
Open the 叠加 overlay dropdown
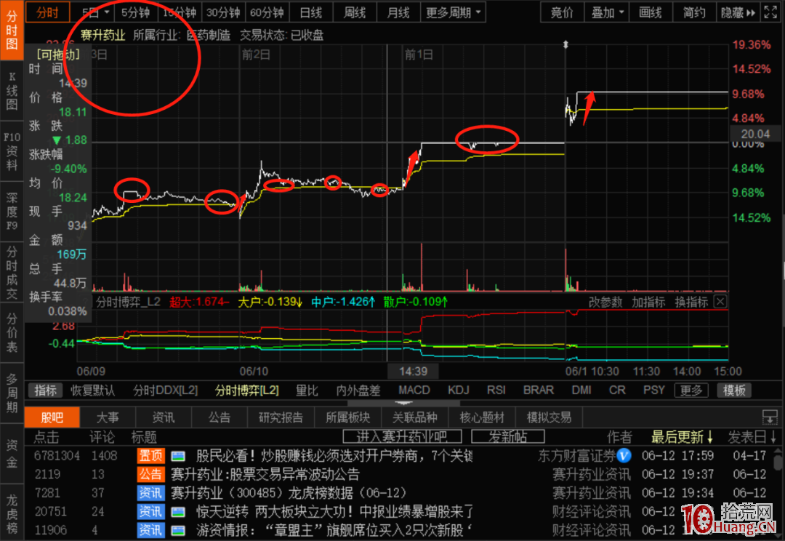[607, 12]
